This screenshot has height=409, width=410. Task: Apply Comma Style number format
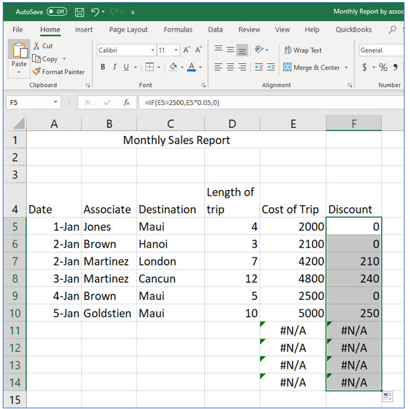click(396, 67)
